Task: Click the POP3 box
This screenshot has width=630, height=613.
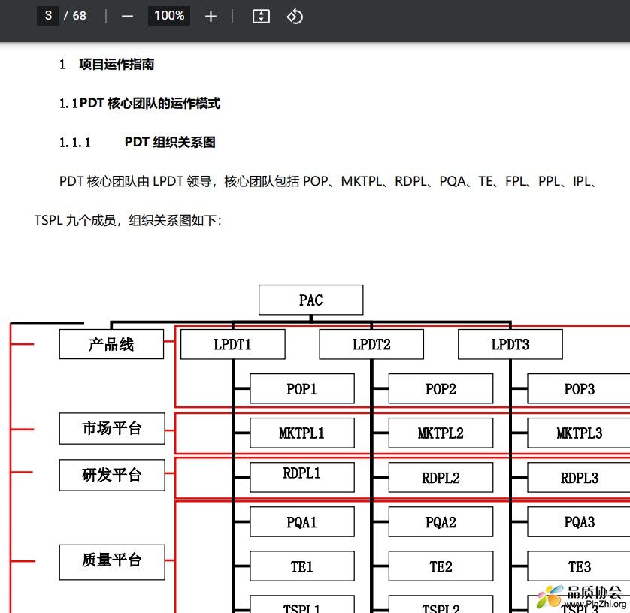Action: (579, 388)
